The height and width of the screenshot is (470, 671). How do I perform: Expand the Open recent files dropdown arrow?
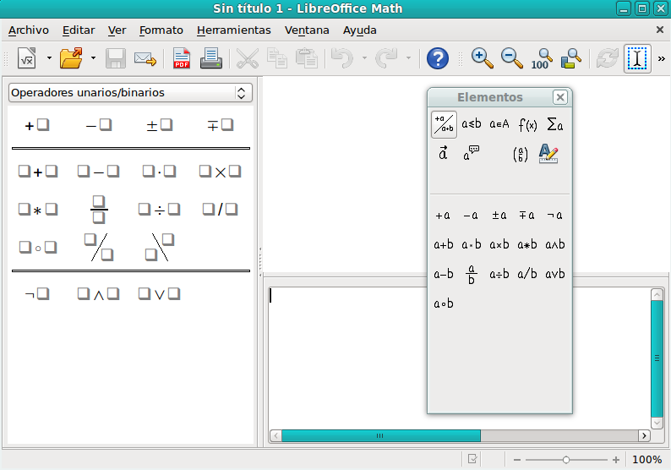coord(93,57)
